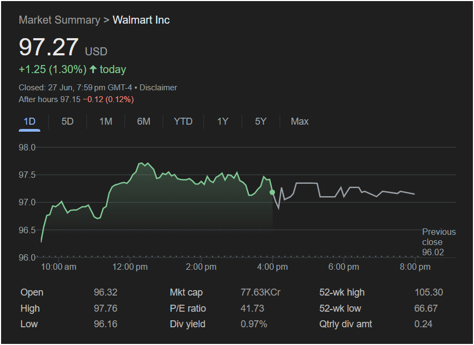
Task: Click the 8:00 pm axis label
Action: 415,267
